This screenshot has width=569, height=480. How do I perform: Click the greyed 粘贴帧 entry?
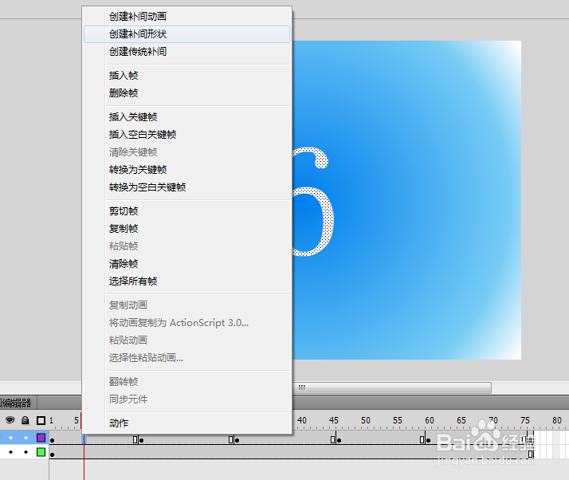pos(187,246)
